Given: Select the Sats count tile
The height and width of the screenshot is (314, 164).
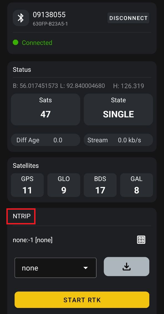Looking at the screenshot, I should coord(46,109).
